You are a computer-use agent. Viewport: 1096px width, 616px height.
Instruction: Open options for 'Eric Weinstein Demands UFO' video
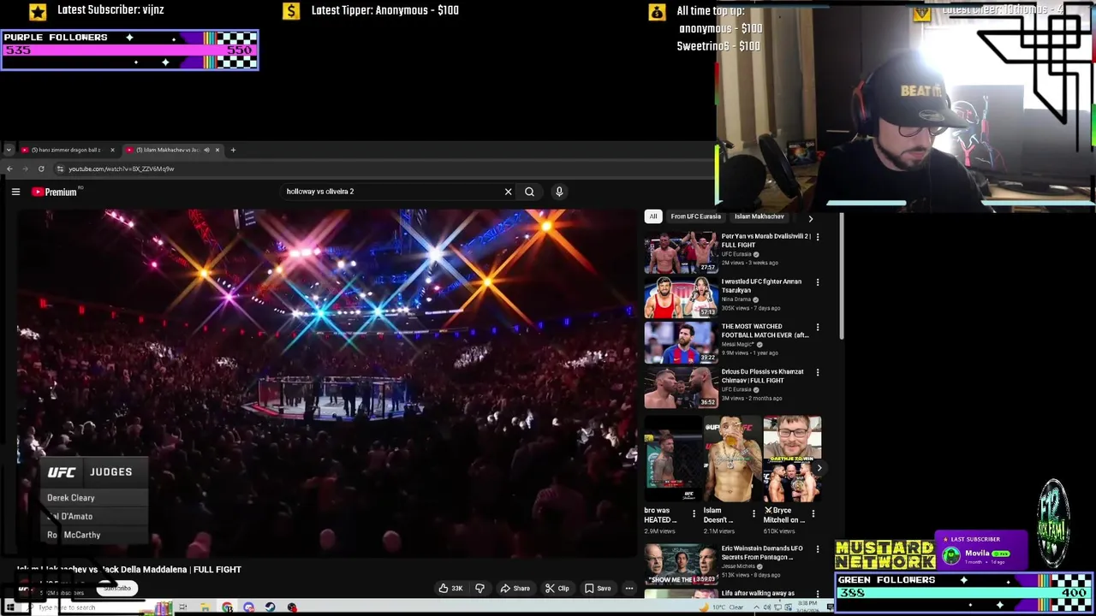[x=817, y=548]
